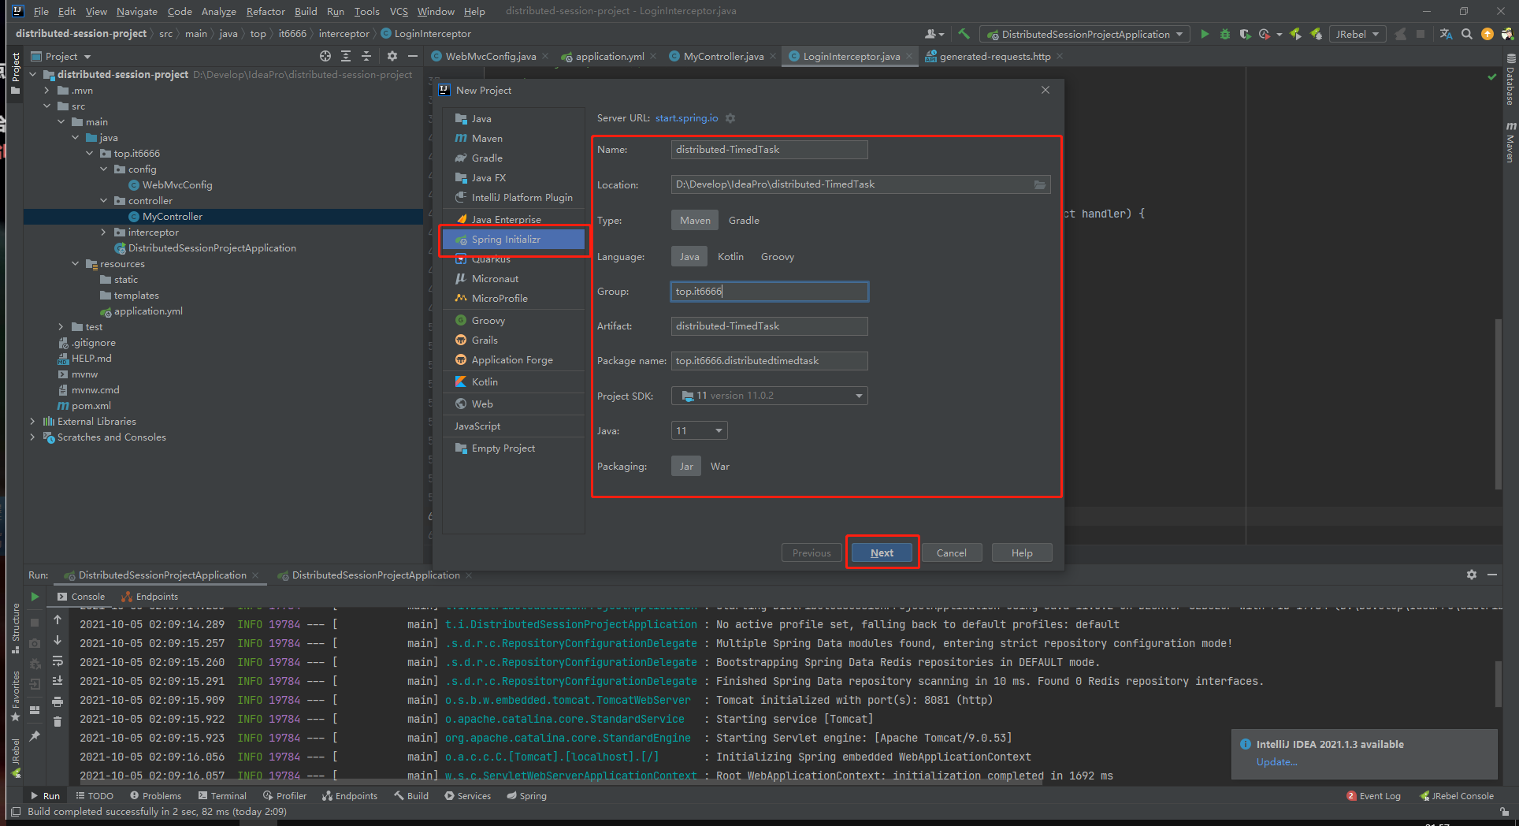Hide the Project panel with minus icon
This screenshot has width=1519, height=826.
412,56
